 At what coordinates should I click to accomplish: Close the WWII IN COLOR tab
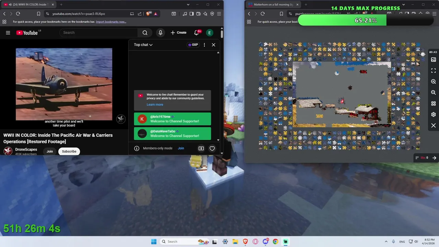point(53,4)
